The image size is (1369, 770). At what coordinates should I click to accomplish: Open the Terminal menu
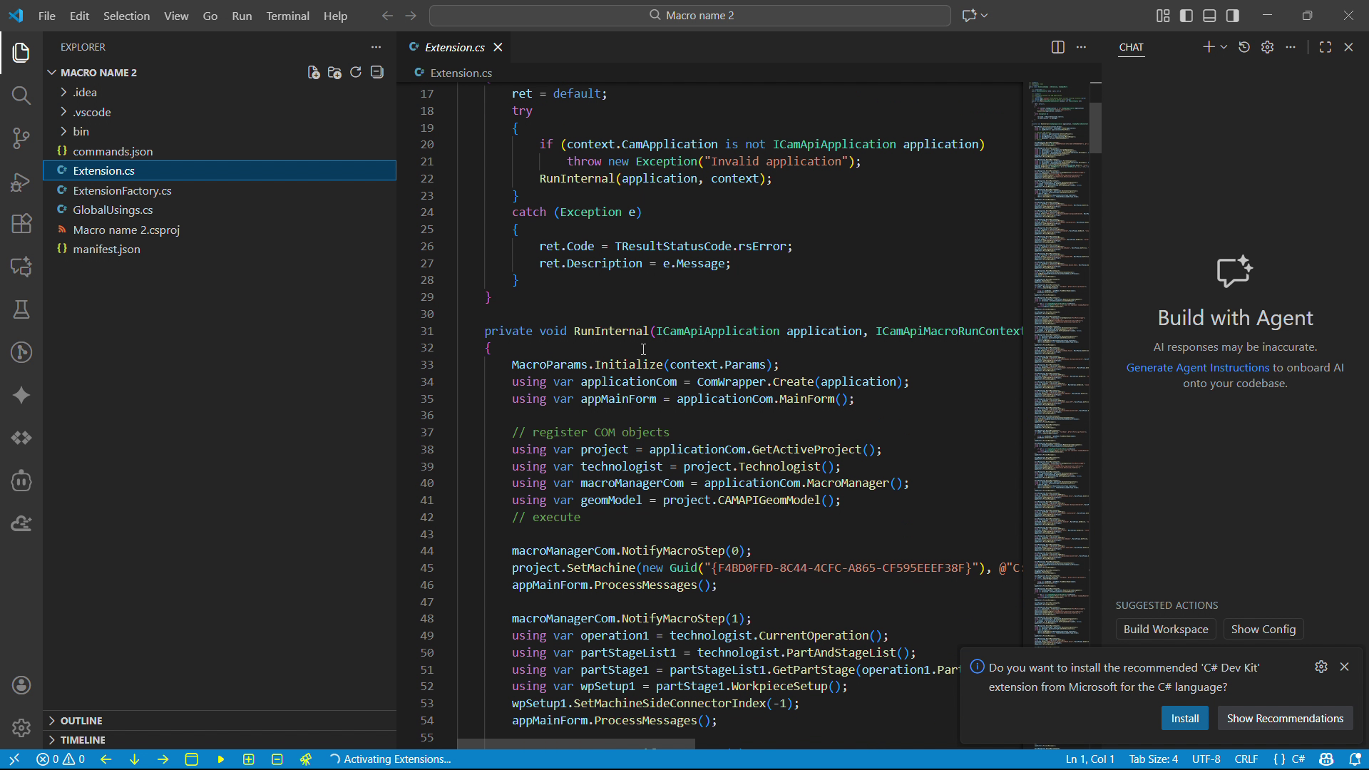point(287,16)
